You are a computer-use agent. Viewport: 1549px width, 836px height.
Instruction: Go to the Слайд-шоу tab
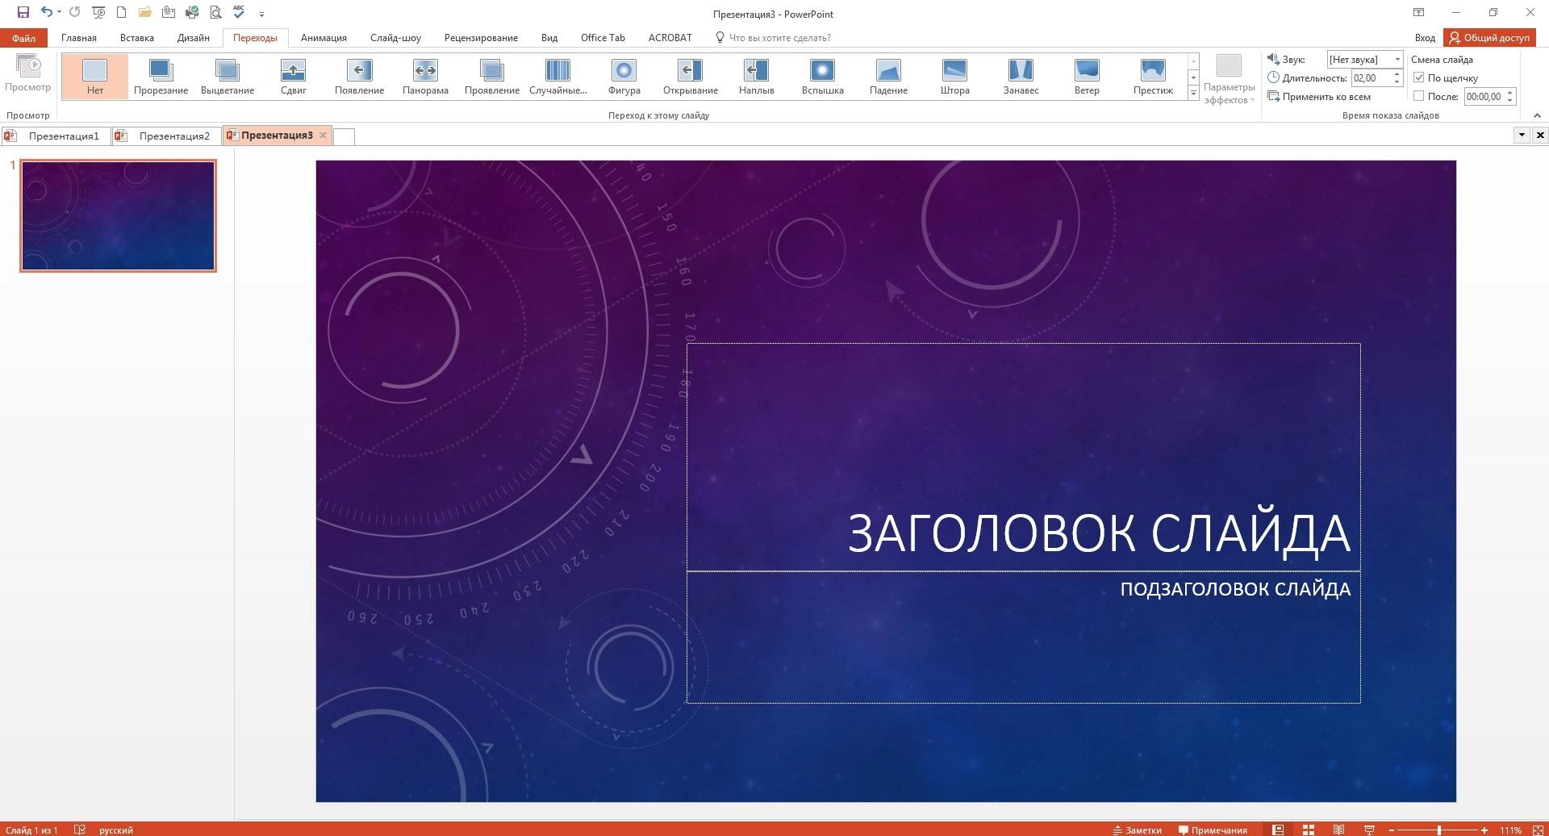tap(395, 38)
